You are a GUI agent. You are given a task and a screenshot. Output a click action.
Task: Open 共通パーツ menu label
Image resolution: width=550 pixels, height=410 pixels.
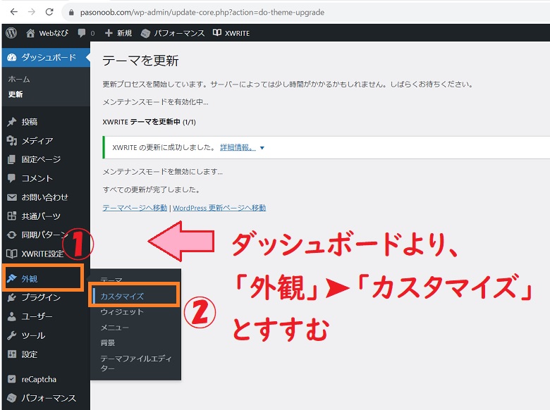coord(41,216)
